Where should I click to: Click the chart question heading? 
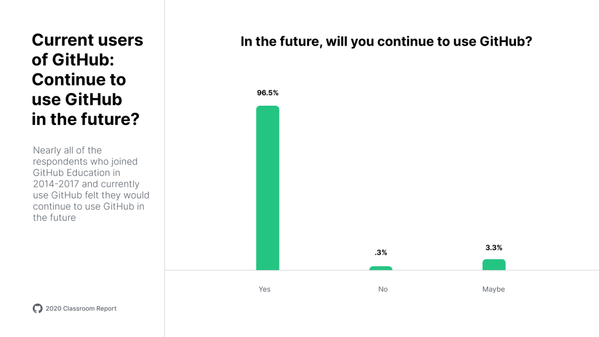pyautogui.click(x=385, y=41)
